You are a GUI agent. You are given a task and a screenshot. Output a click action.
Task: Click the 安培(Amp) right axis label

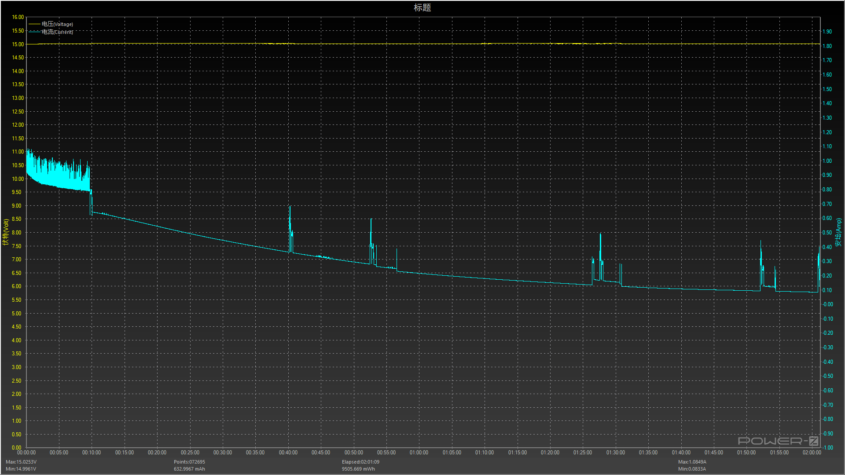[839, 232]
